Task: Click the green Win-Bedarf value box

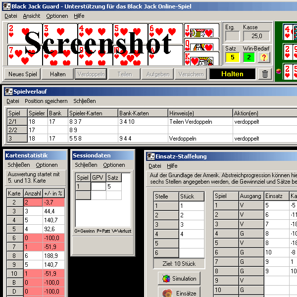Action: (x=248, y=57)
